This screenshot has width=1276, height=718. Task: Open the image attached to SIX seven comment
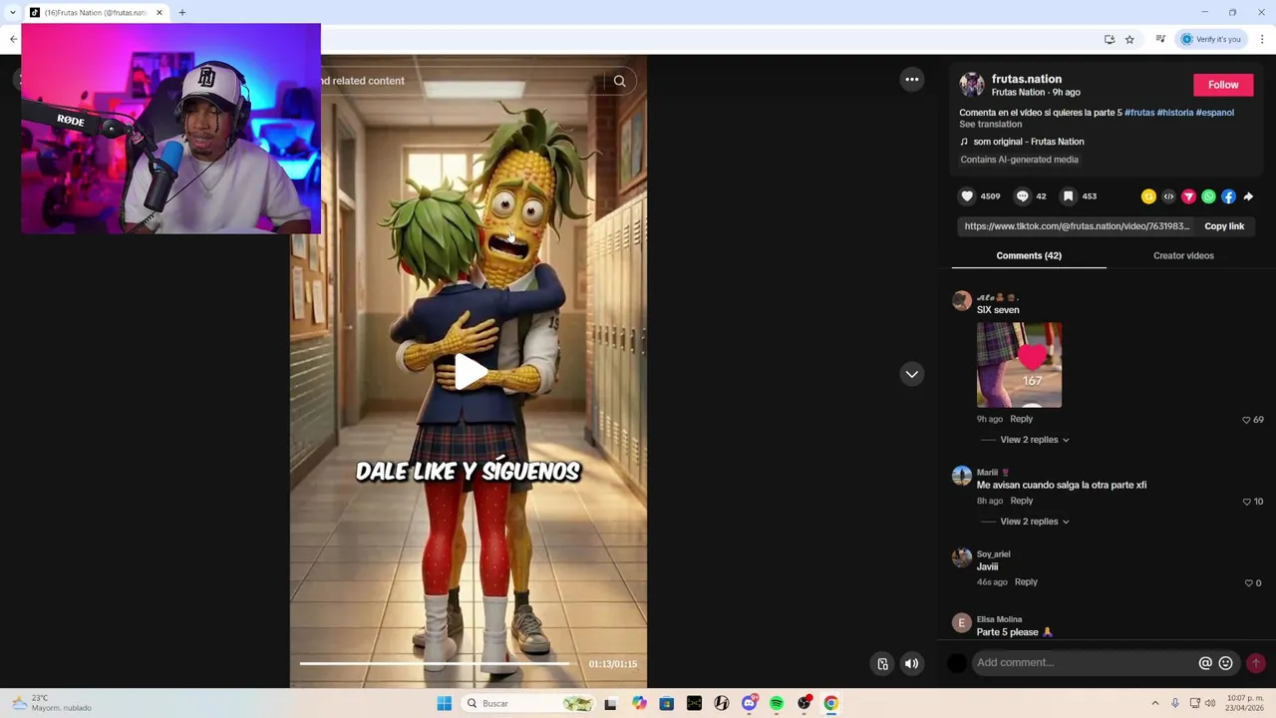pyautogui.click(x=1019, y=365)
